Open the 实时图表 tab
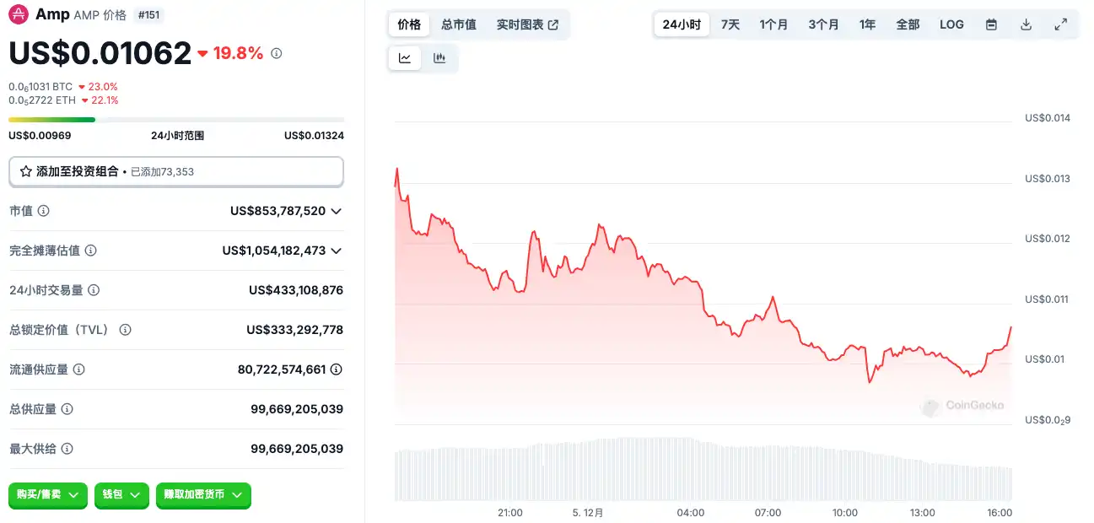 click(x=527, y=24)
